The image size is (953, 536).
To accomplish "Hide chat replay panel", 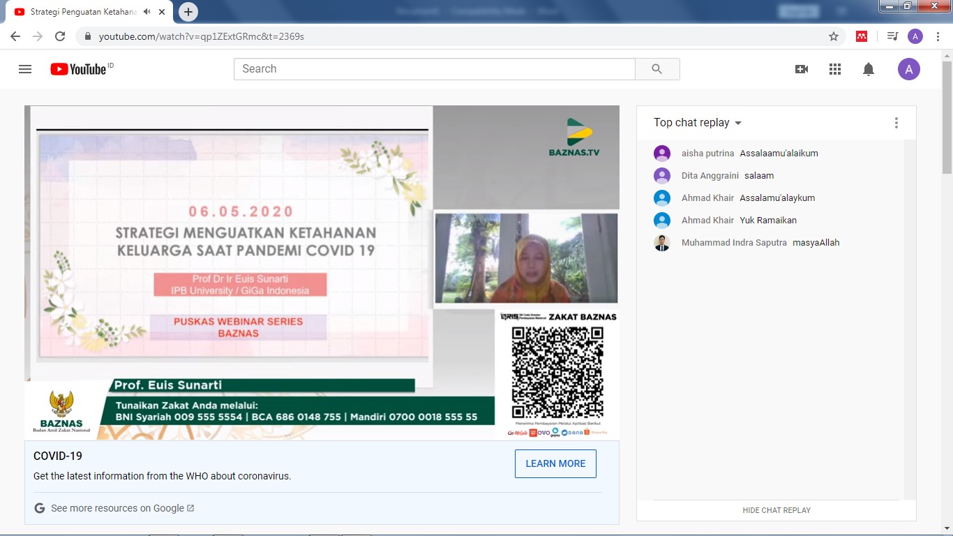I will [x=776, y=510].
